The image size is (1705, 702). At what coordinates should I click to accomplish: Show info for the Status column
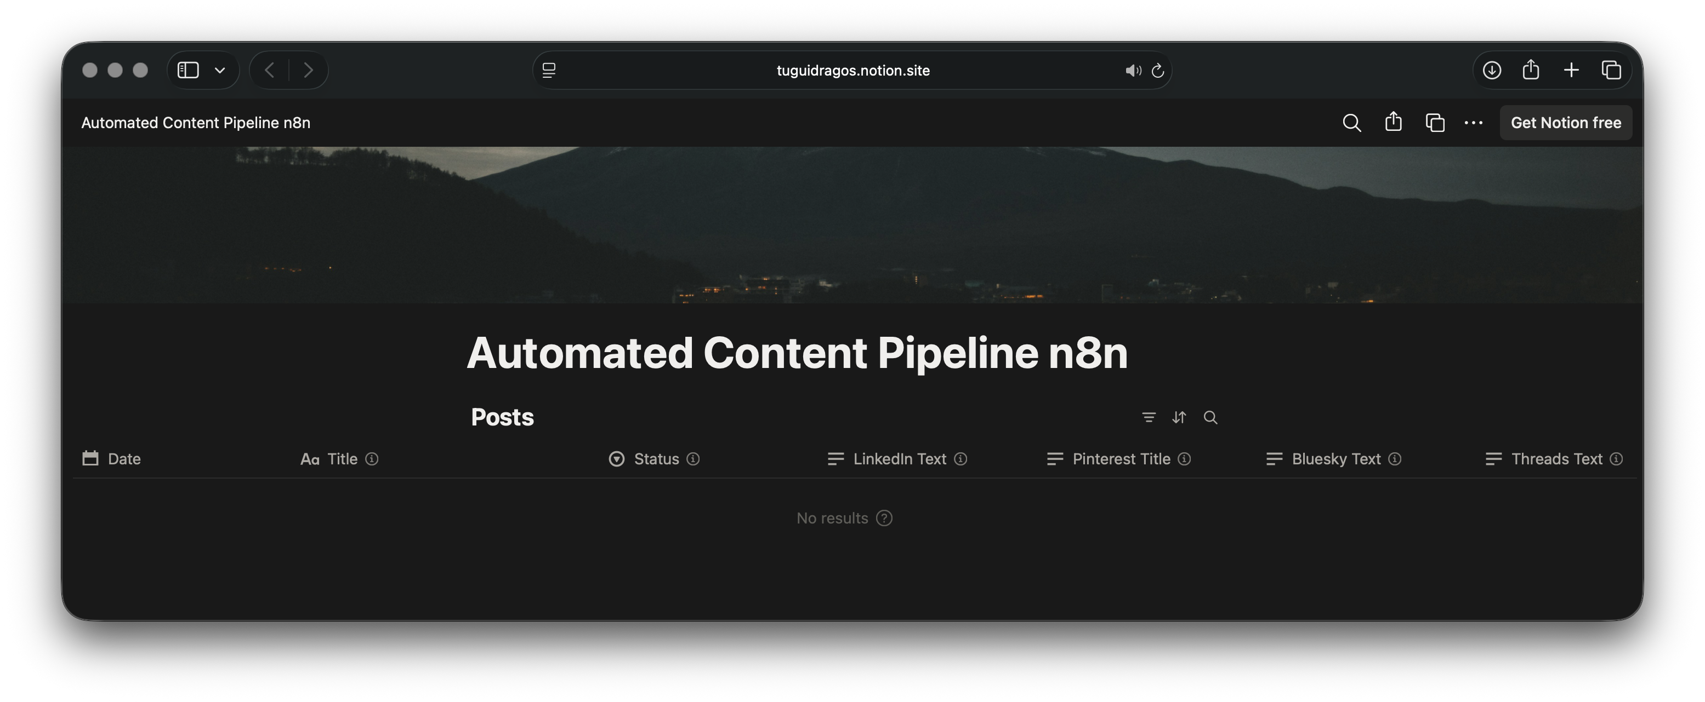[x=693, y=459]
